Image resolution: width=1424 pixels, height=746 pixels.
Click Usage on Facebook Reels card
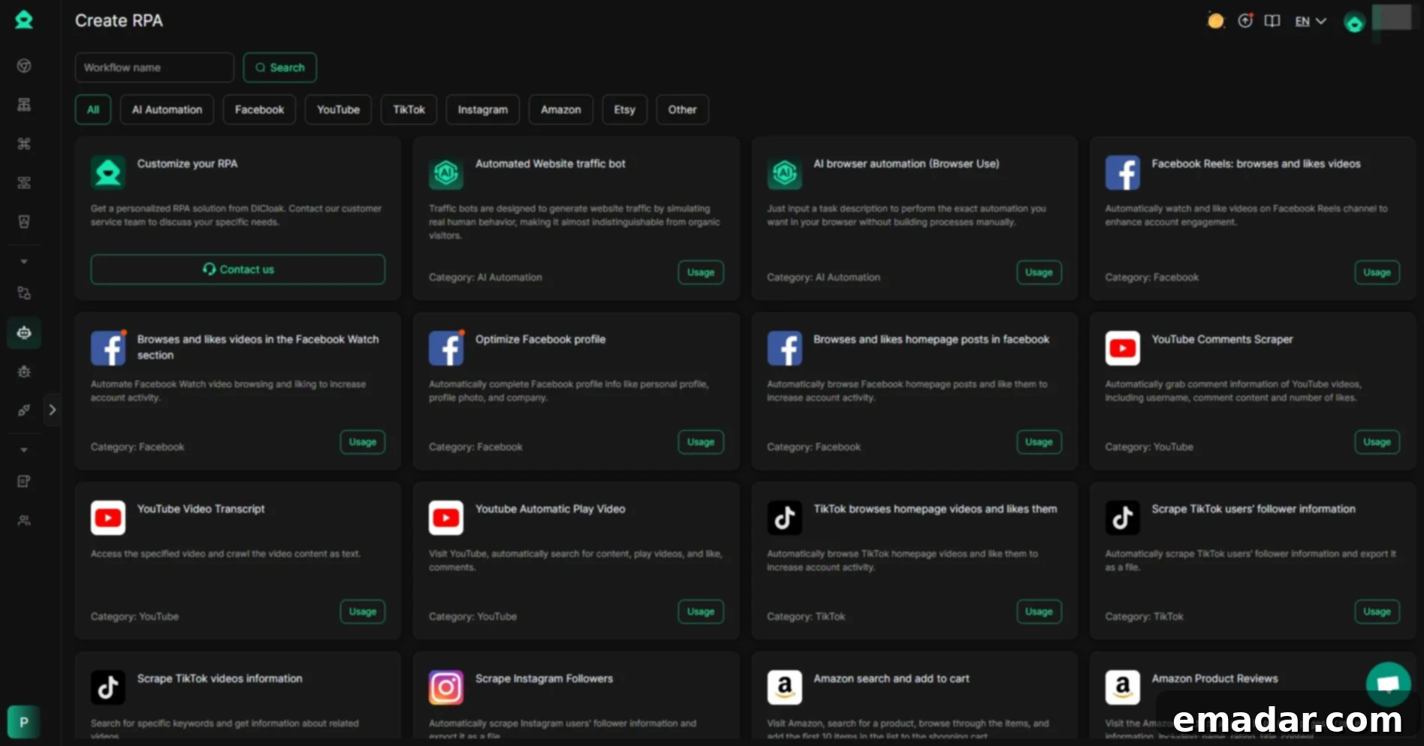point(1377,272)
